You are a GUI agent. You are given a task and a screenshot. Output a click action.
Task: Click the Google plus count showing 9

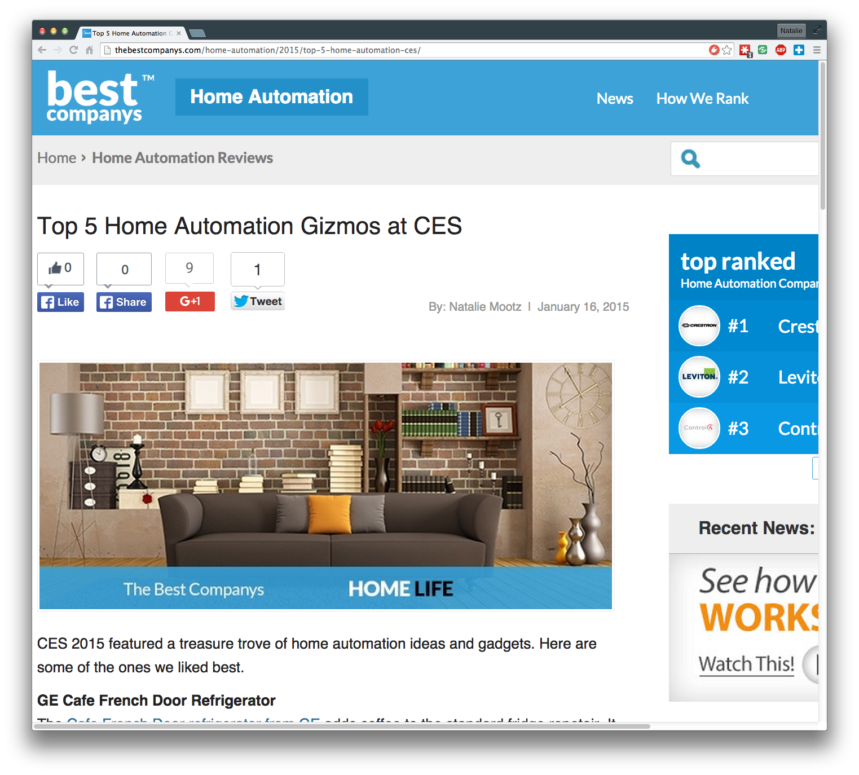click(x=190, y=268)
